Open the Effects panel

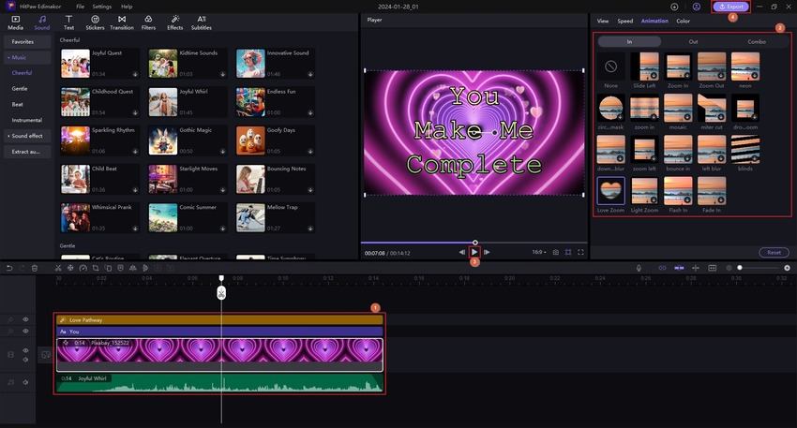174,22
